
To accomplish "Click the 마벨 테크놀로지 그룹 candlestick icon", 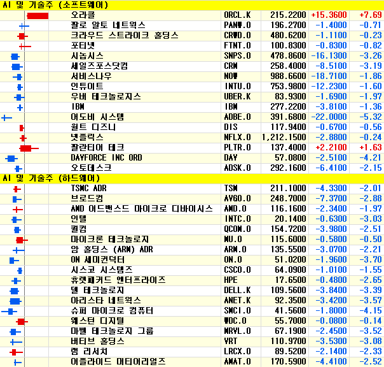I will coord(15,332).
